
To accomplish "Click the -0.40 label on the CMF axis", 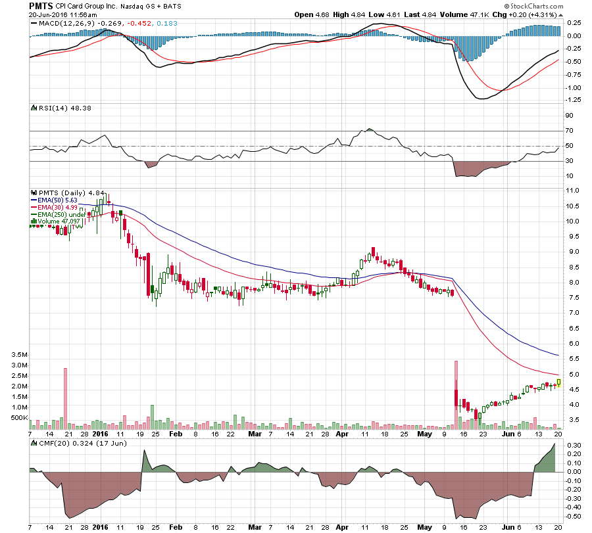I will click(x=574, y=507).
